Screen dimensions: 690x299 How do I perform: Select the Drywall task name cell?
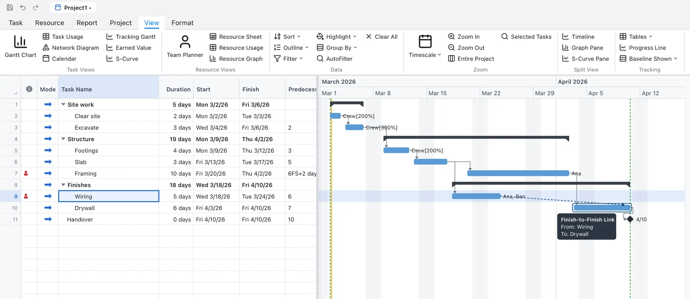pyautogui.click(x=109, y=208)
